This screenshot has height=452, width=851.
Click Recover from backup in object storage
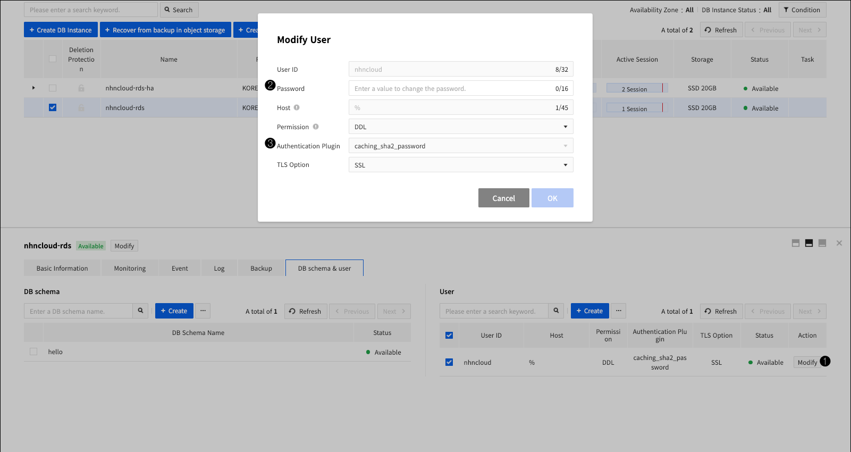(165, 30)
